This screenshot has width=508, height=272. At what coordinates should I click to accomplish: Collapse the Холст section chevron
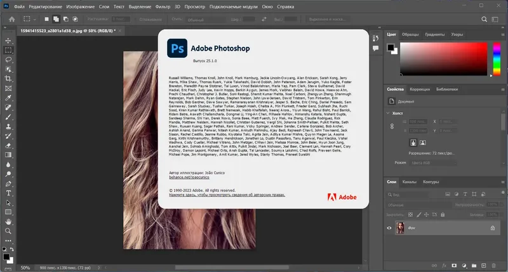(388, 113)
